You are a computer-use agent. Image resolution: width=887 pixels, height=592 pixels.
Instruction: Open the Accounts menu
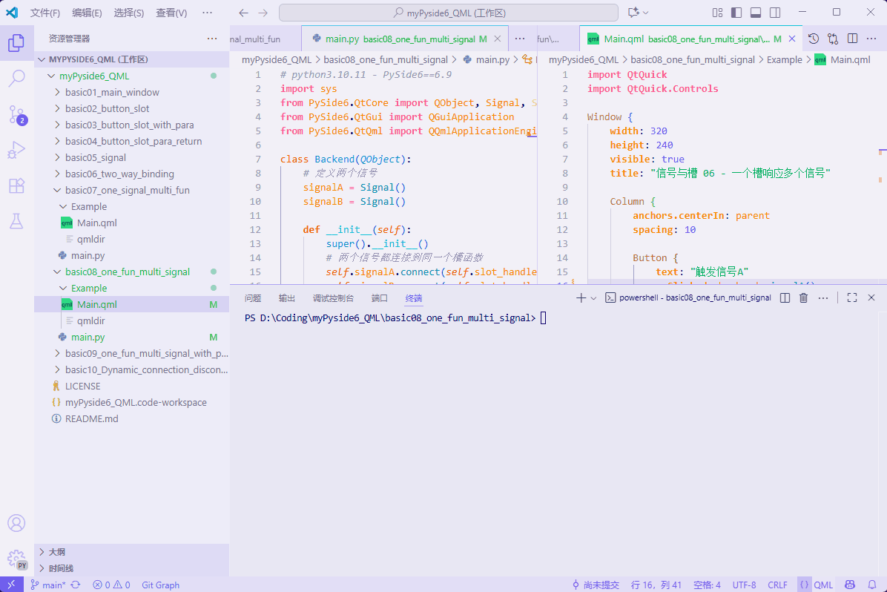[x=16, y=523]
